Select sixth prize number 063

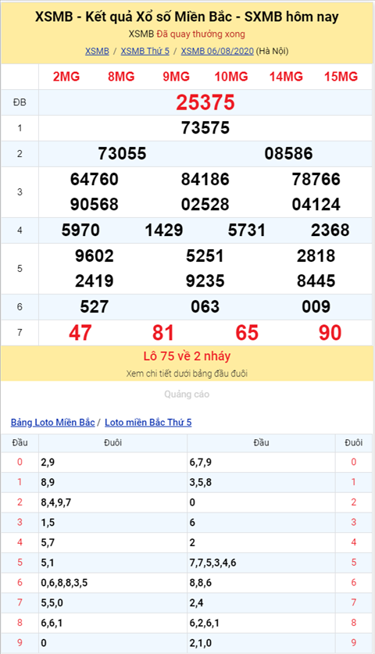[x=205, y=307]
